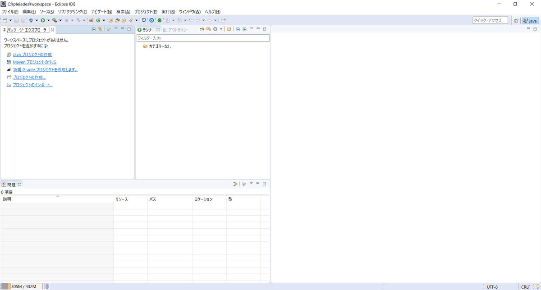Click the Save icon in the toolbar
This screenshot has width=541, height=290.
click(17, 20)
